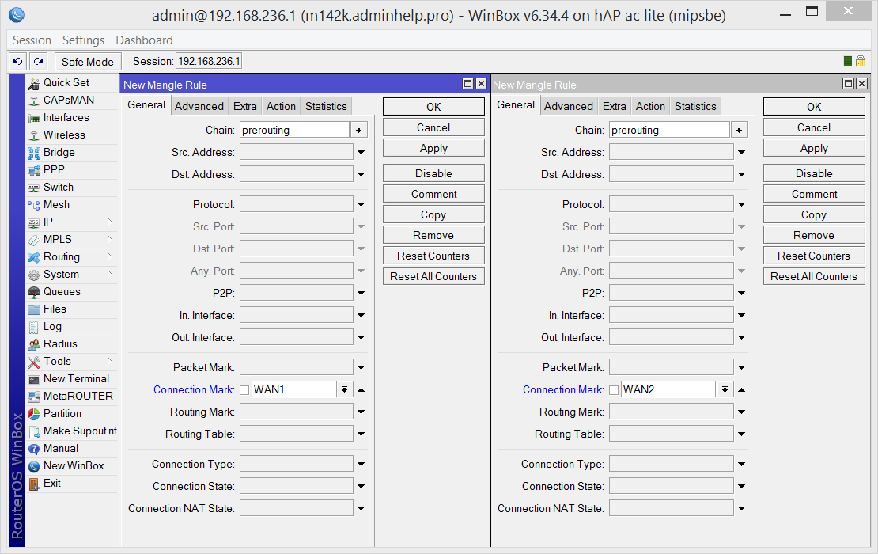Screen dimensions: 878x554
Task: Click WAN2 Connection Mark input field
Action: click(x=668, y=389)
